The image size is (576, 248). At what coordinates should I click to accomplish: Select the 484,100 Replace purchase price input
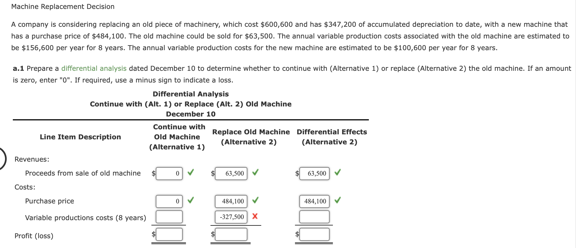[231, 201]
